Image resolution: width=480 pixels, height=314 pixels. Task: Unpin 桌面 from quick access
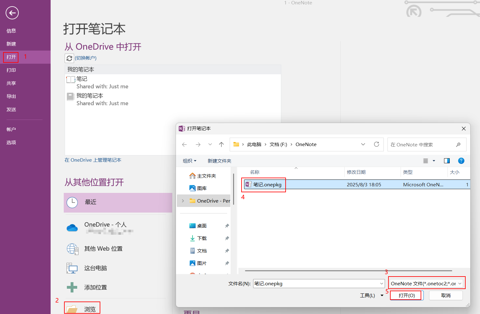tap(227, 225)
